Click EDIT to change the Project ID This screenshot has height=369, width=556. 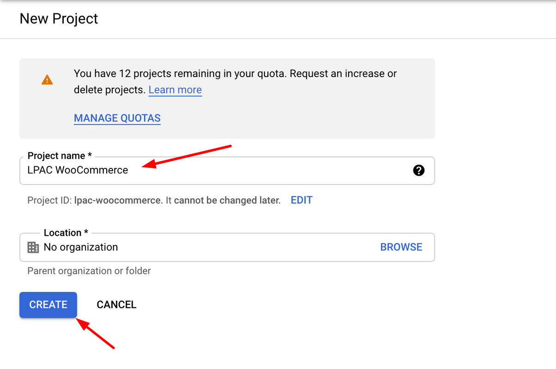pos(301,200)
